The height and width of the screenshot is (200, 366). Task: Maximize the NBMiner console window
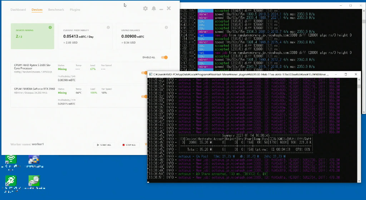(x=346, y=74)
